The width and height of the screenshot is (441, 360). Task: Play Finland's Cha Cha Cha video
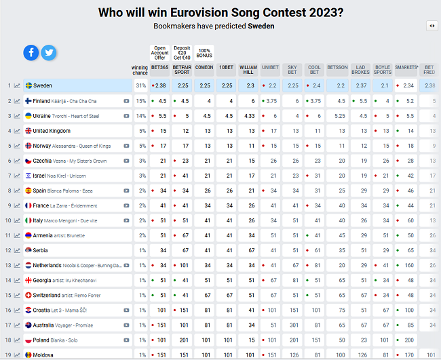coord(126,101)
